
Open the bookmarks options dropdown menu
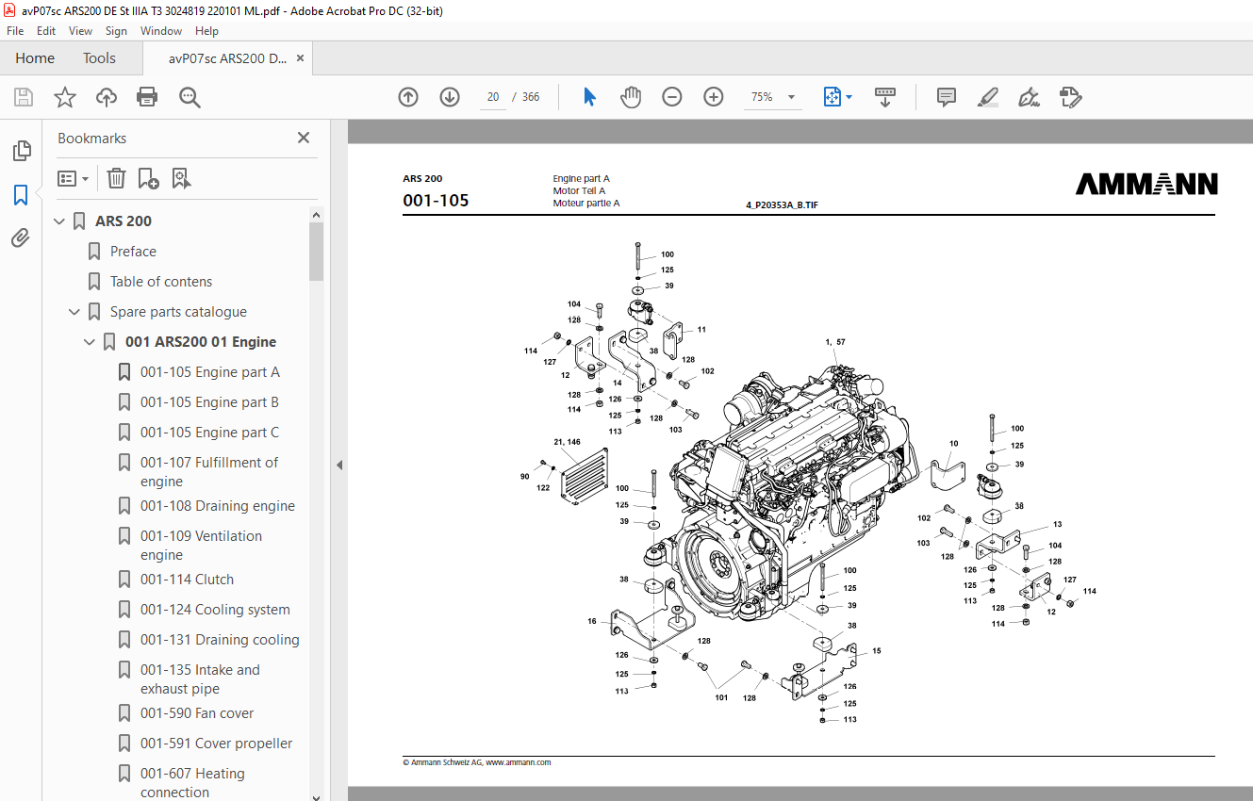tap(74, 178)
